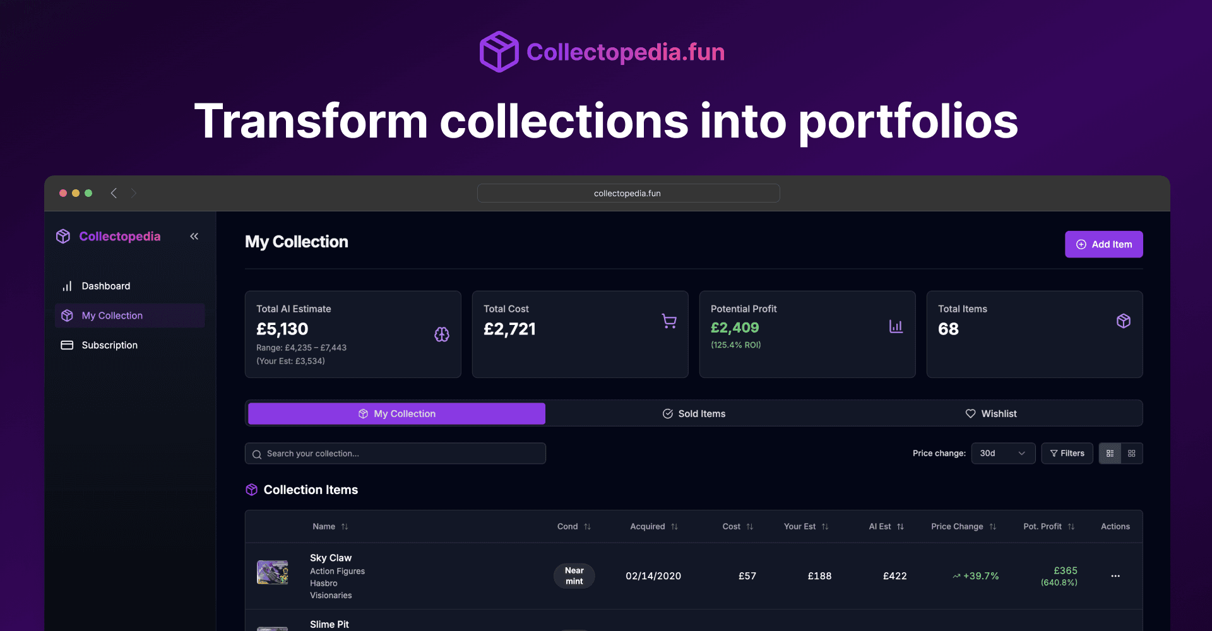The image size is (1212, 631).
Task: Click the bar chart icon in Potential Profit
Action: point(896,326)
